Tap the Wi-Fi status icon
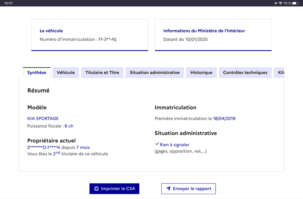303x199 pixels. tap(280, 3)
